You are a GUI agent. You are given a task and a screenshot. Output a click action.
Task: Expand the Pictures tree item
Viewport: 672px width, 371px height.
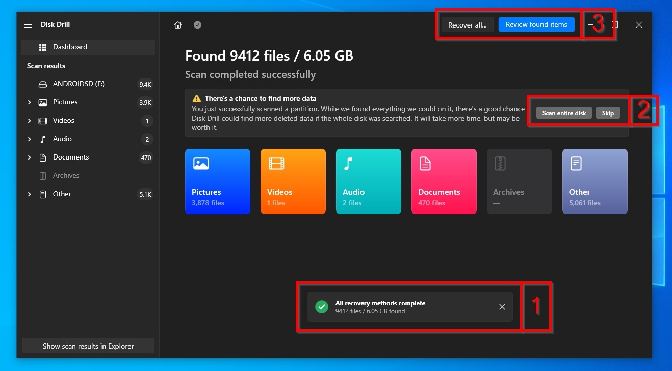coord(29,102)
